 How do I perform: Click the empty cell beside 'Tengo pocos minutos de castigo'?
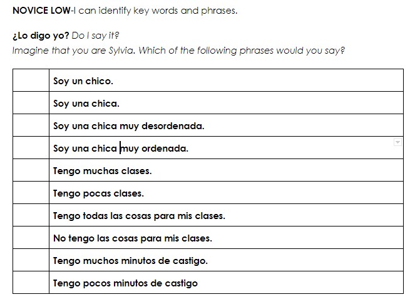coord(31,283)
